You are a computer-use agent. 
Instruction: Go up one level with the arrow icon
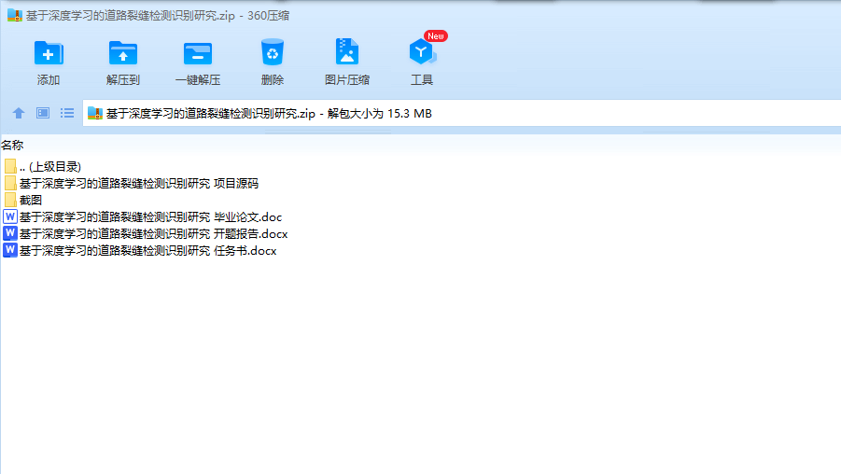tap(19, 113)
